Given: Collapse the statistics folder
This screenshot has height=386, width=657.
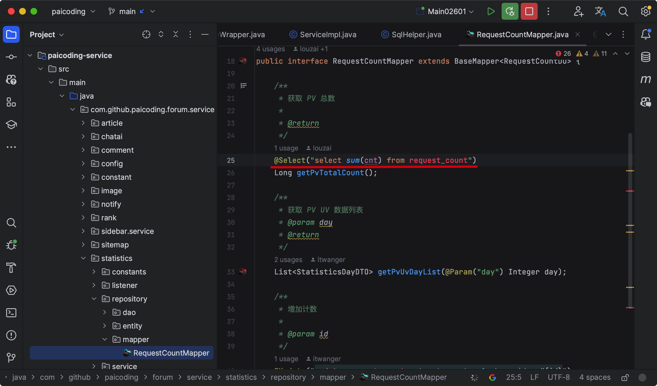Looking at the screenshot, I should click(83, 258).
